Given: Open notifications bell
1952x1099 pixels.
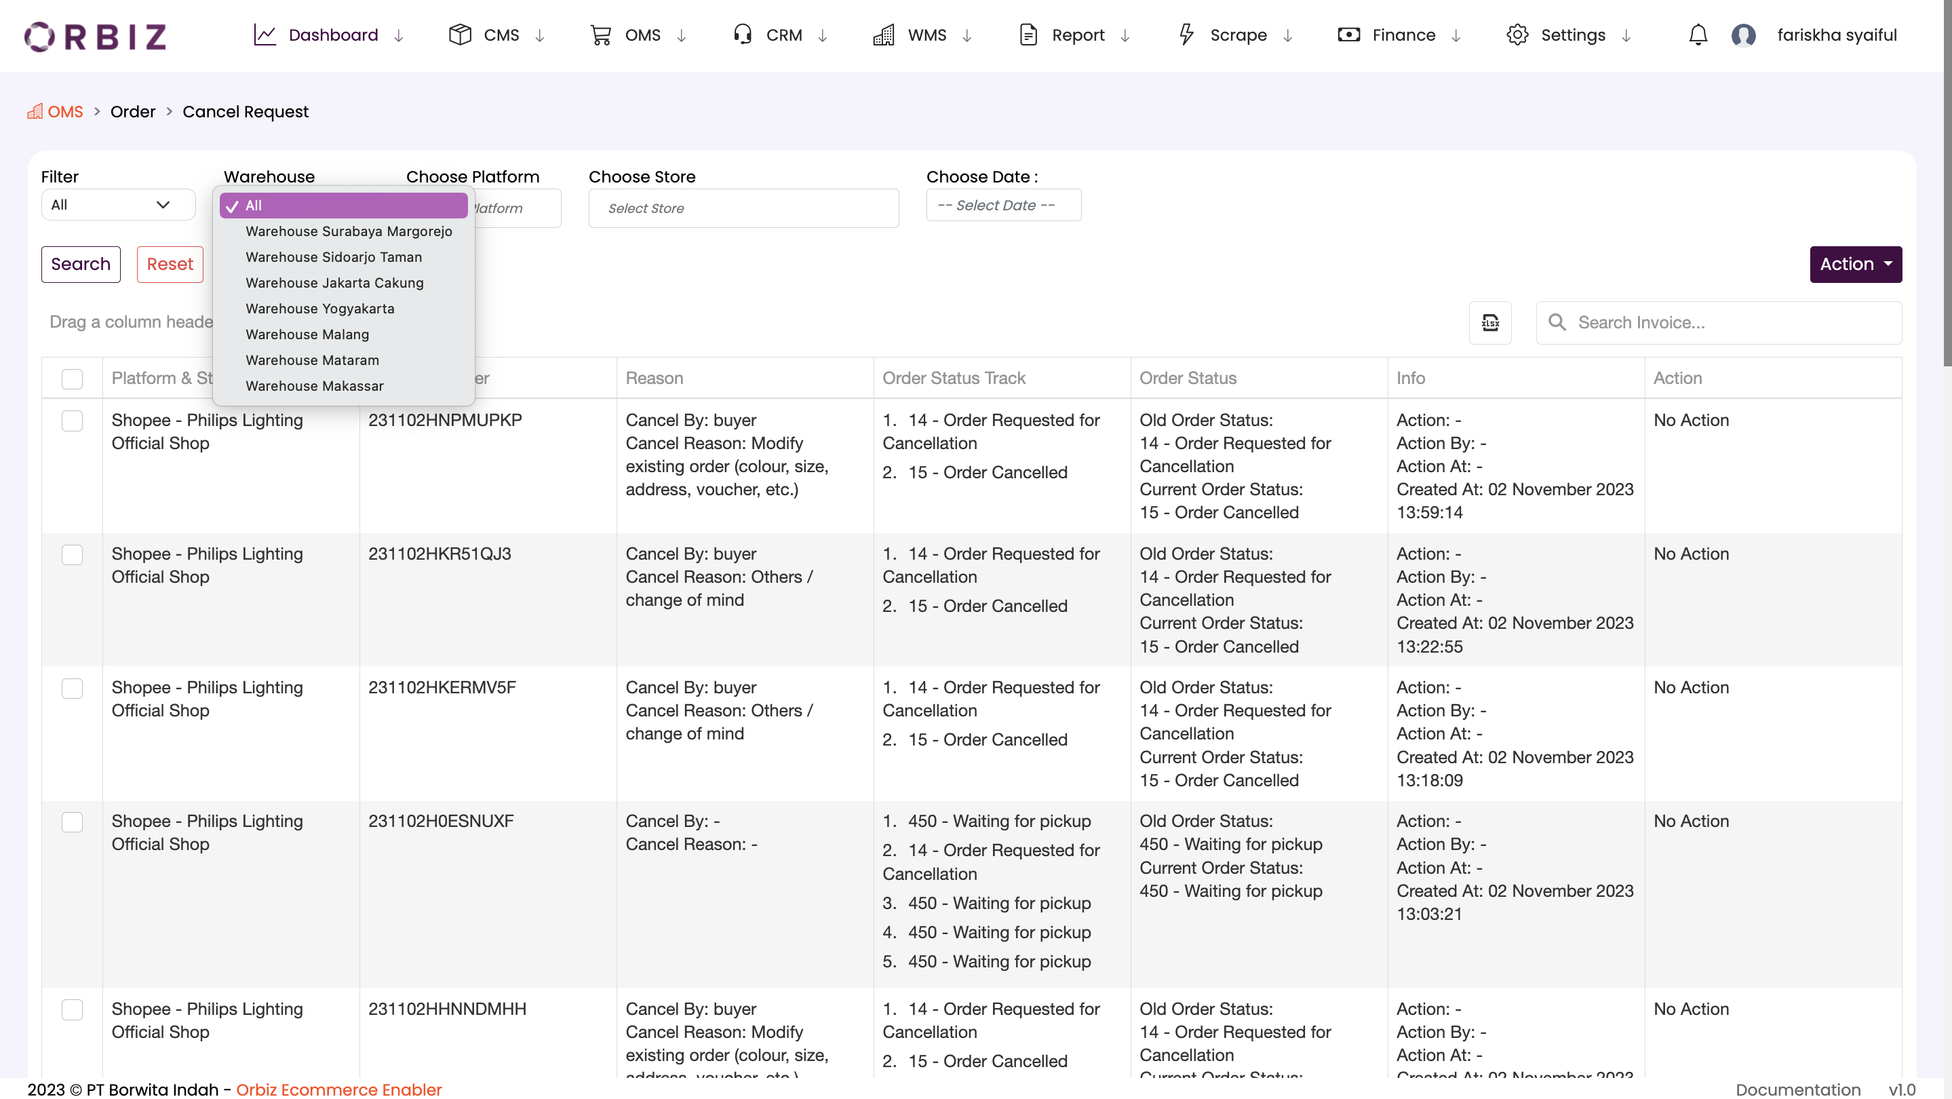Looking at the screenshot, I should pos(1698,35).
